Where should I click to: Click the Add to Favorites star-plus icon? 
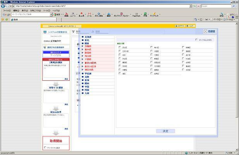[x=7, y=19]
